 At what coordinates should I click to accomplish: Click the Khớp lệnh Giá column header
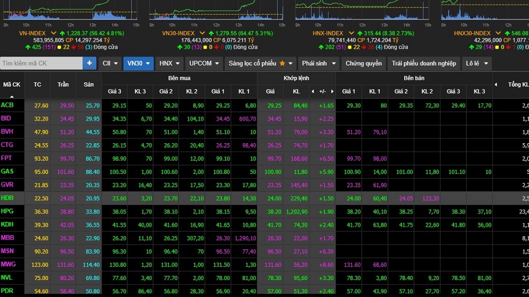[x=270, y=91]
